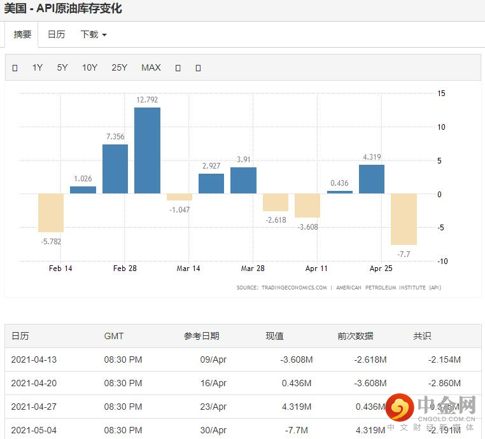Select the 1Y time range
Screen dimensions: 485x439
coord(38,67)
